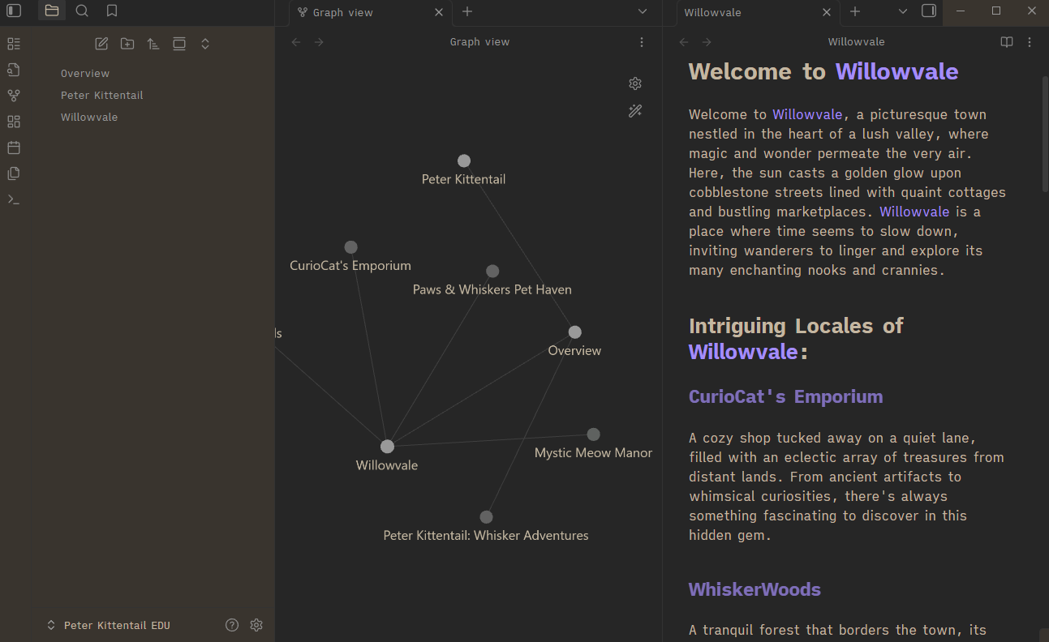Create a new folder in file explorer

point(127,44)
